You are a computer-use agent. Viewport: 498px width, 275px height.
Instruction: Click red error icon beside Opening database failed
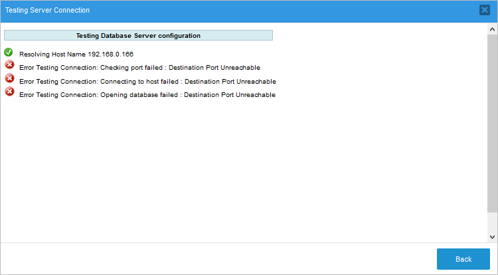point(9,92)
